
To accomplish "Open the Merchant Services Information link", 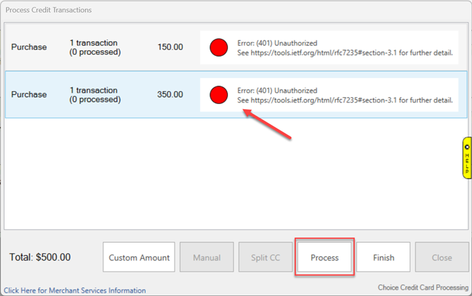I will click(75, 291).
